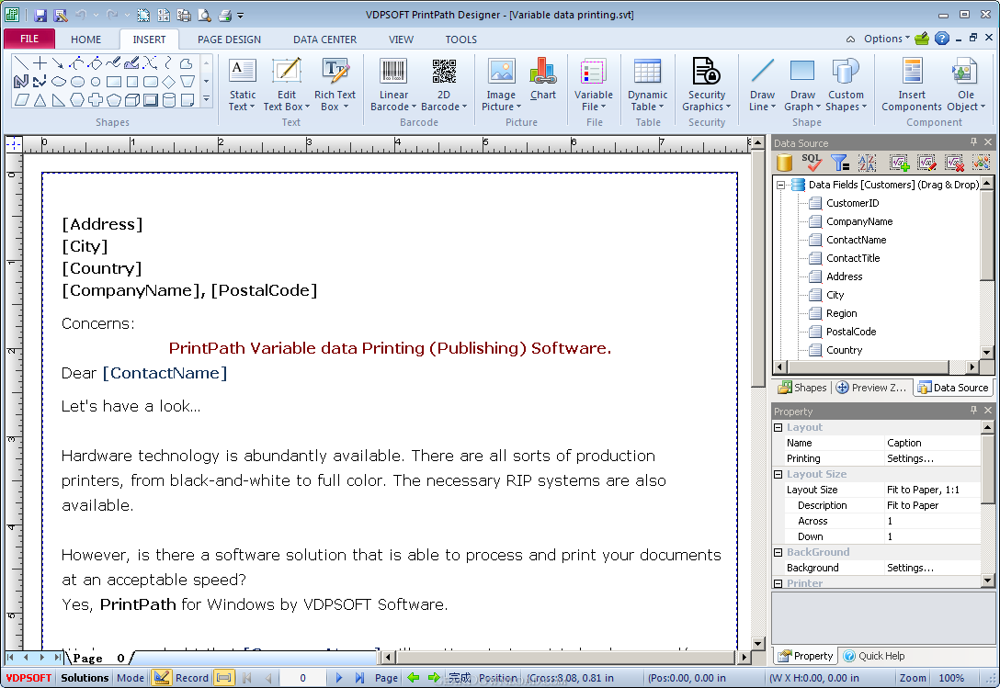Insert a Linear Barcode
Viewport: 1000px width, 688px height.
pyautogui.click(x=393, y=85)
